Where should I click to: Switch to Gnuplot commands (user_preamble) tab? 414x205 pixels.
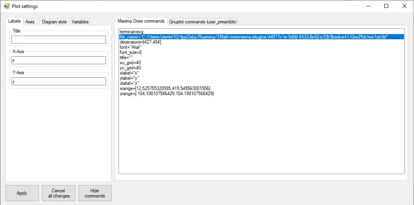click(203, 22)
